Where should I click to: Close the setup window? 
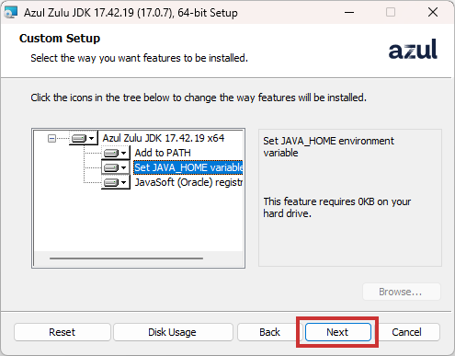[433, 13]
